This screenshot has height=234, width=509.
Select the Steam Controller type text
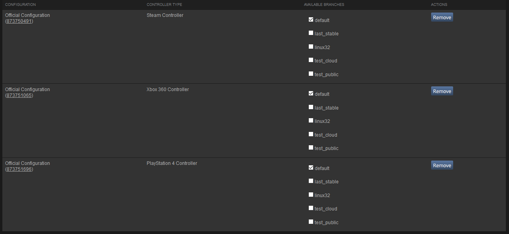165,15
